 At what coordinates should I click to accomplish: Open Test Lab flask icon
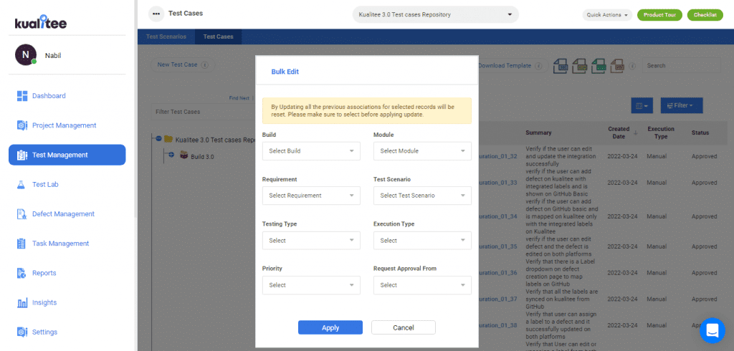click(21, 184)
